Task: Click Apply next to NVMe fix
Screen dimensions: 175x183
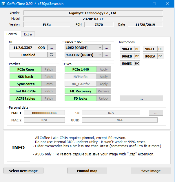Action: (104, 77)
